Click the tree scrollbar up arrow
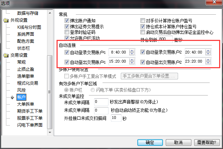 (x=50, y=13)
